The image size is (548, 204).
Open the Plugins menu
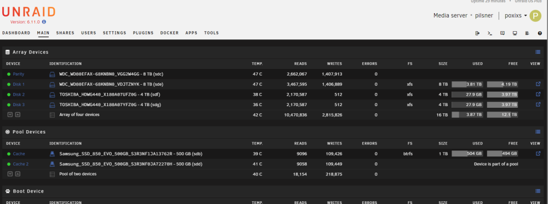pos(143,33)
